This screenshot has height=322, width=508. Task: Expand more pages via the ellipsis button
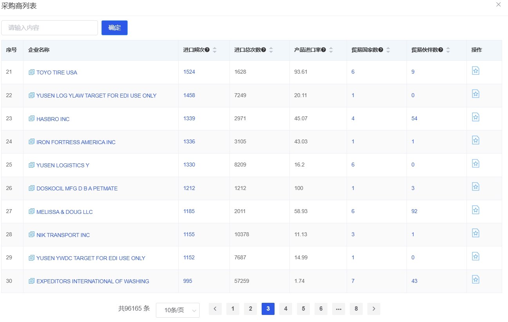pos(338,309)
